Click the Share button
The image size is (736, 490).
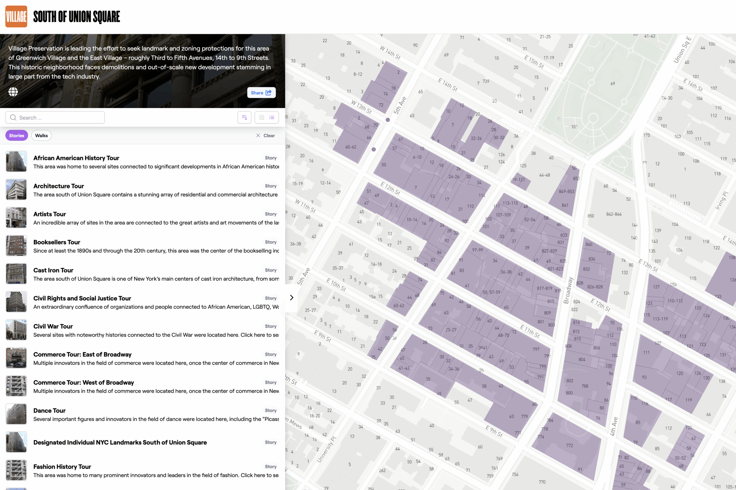coord(261,92)
